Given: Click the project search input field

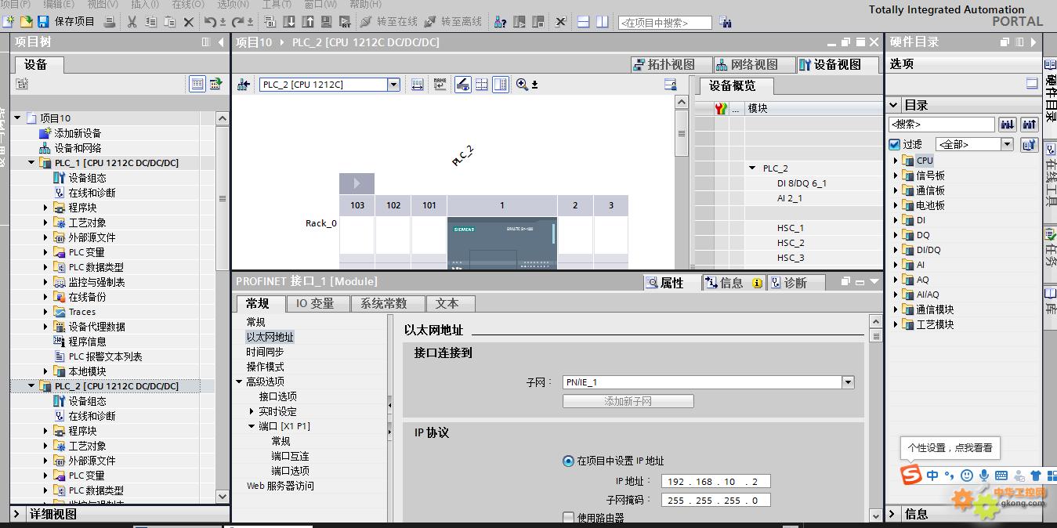Looking at the screenshot, I should pyautogui.click(x=664, y=23).
